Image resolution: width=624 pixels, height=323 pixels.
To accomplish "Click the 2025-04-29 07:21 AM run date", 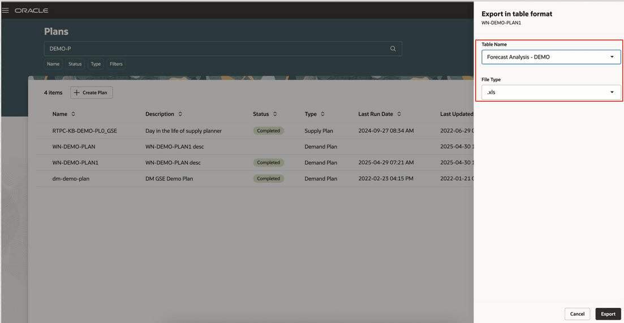I will coord(386,163).
